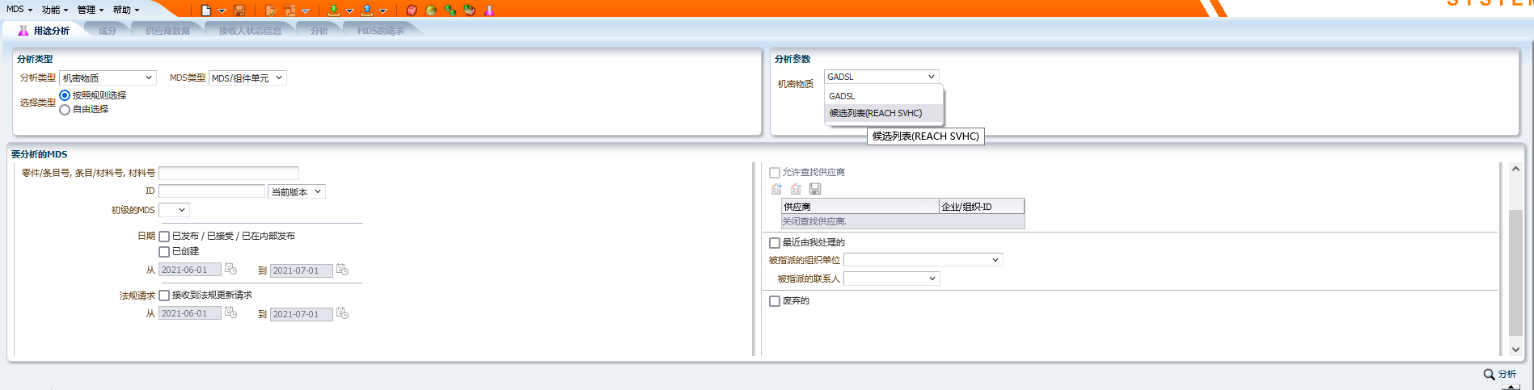The image size is (1534, 390).
Task: Expand the 当前版本 version dropdown
Action: coord(296,192)
